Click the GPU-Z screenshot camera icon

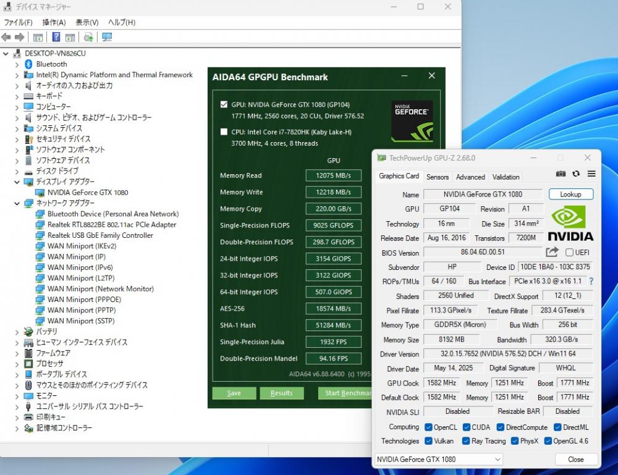[x=561, y=174]
